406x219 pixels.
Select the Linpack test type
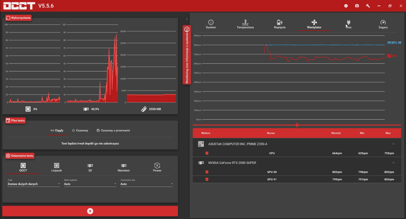coord(57,168)
